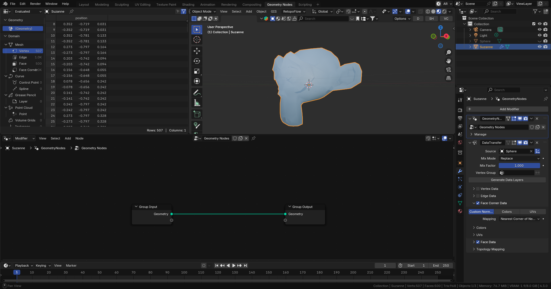Open the Playback menu in timeline
This screenshot has width=551, height=289.
(24, 266)
